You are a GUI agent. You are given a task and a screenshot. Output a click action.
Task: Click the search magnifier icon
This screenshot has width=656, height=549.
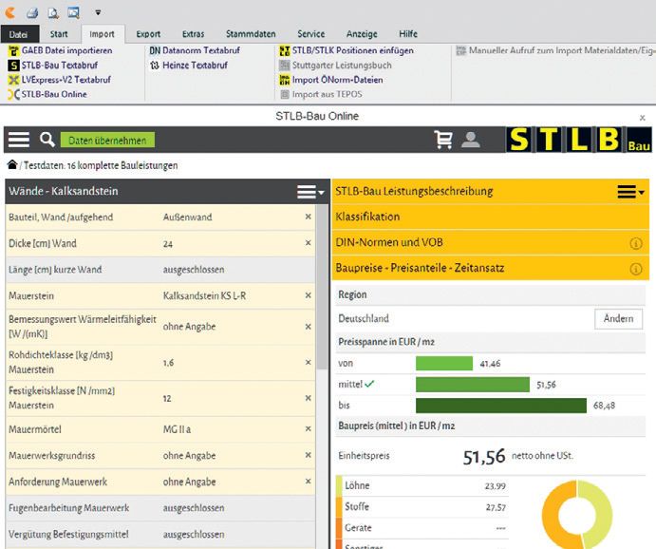pyautogui.click(x=47, y=140)
